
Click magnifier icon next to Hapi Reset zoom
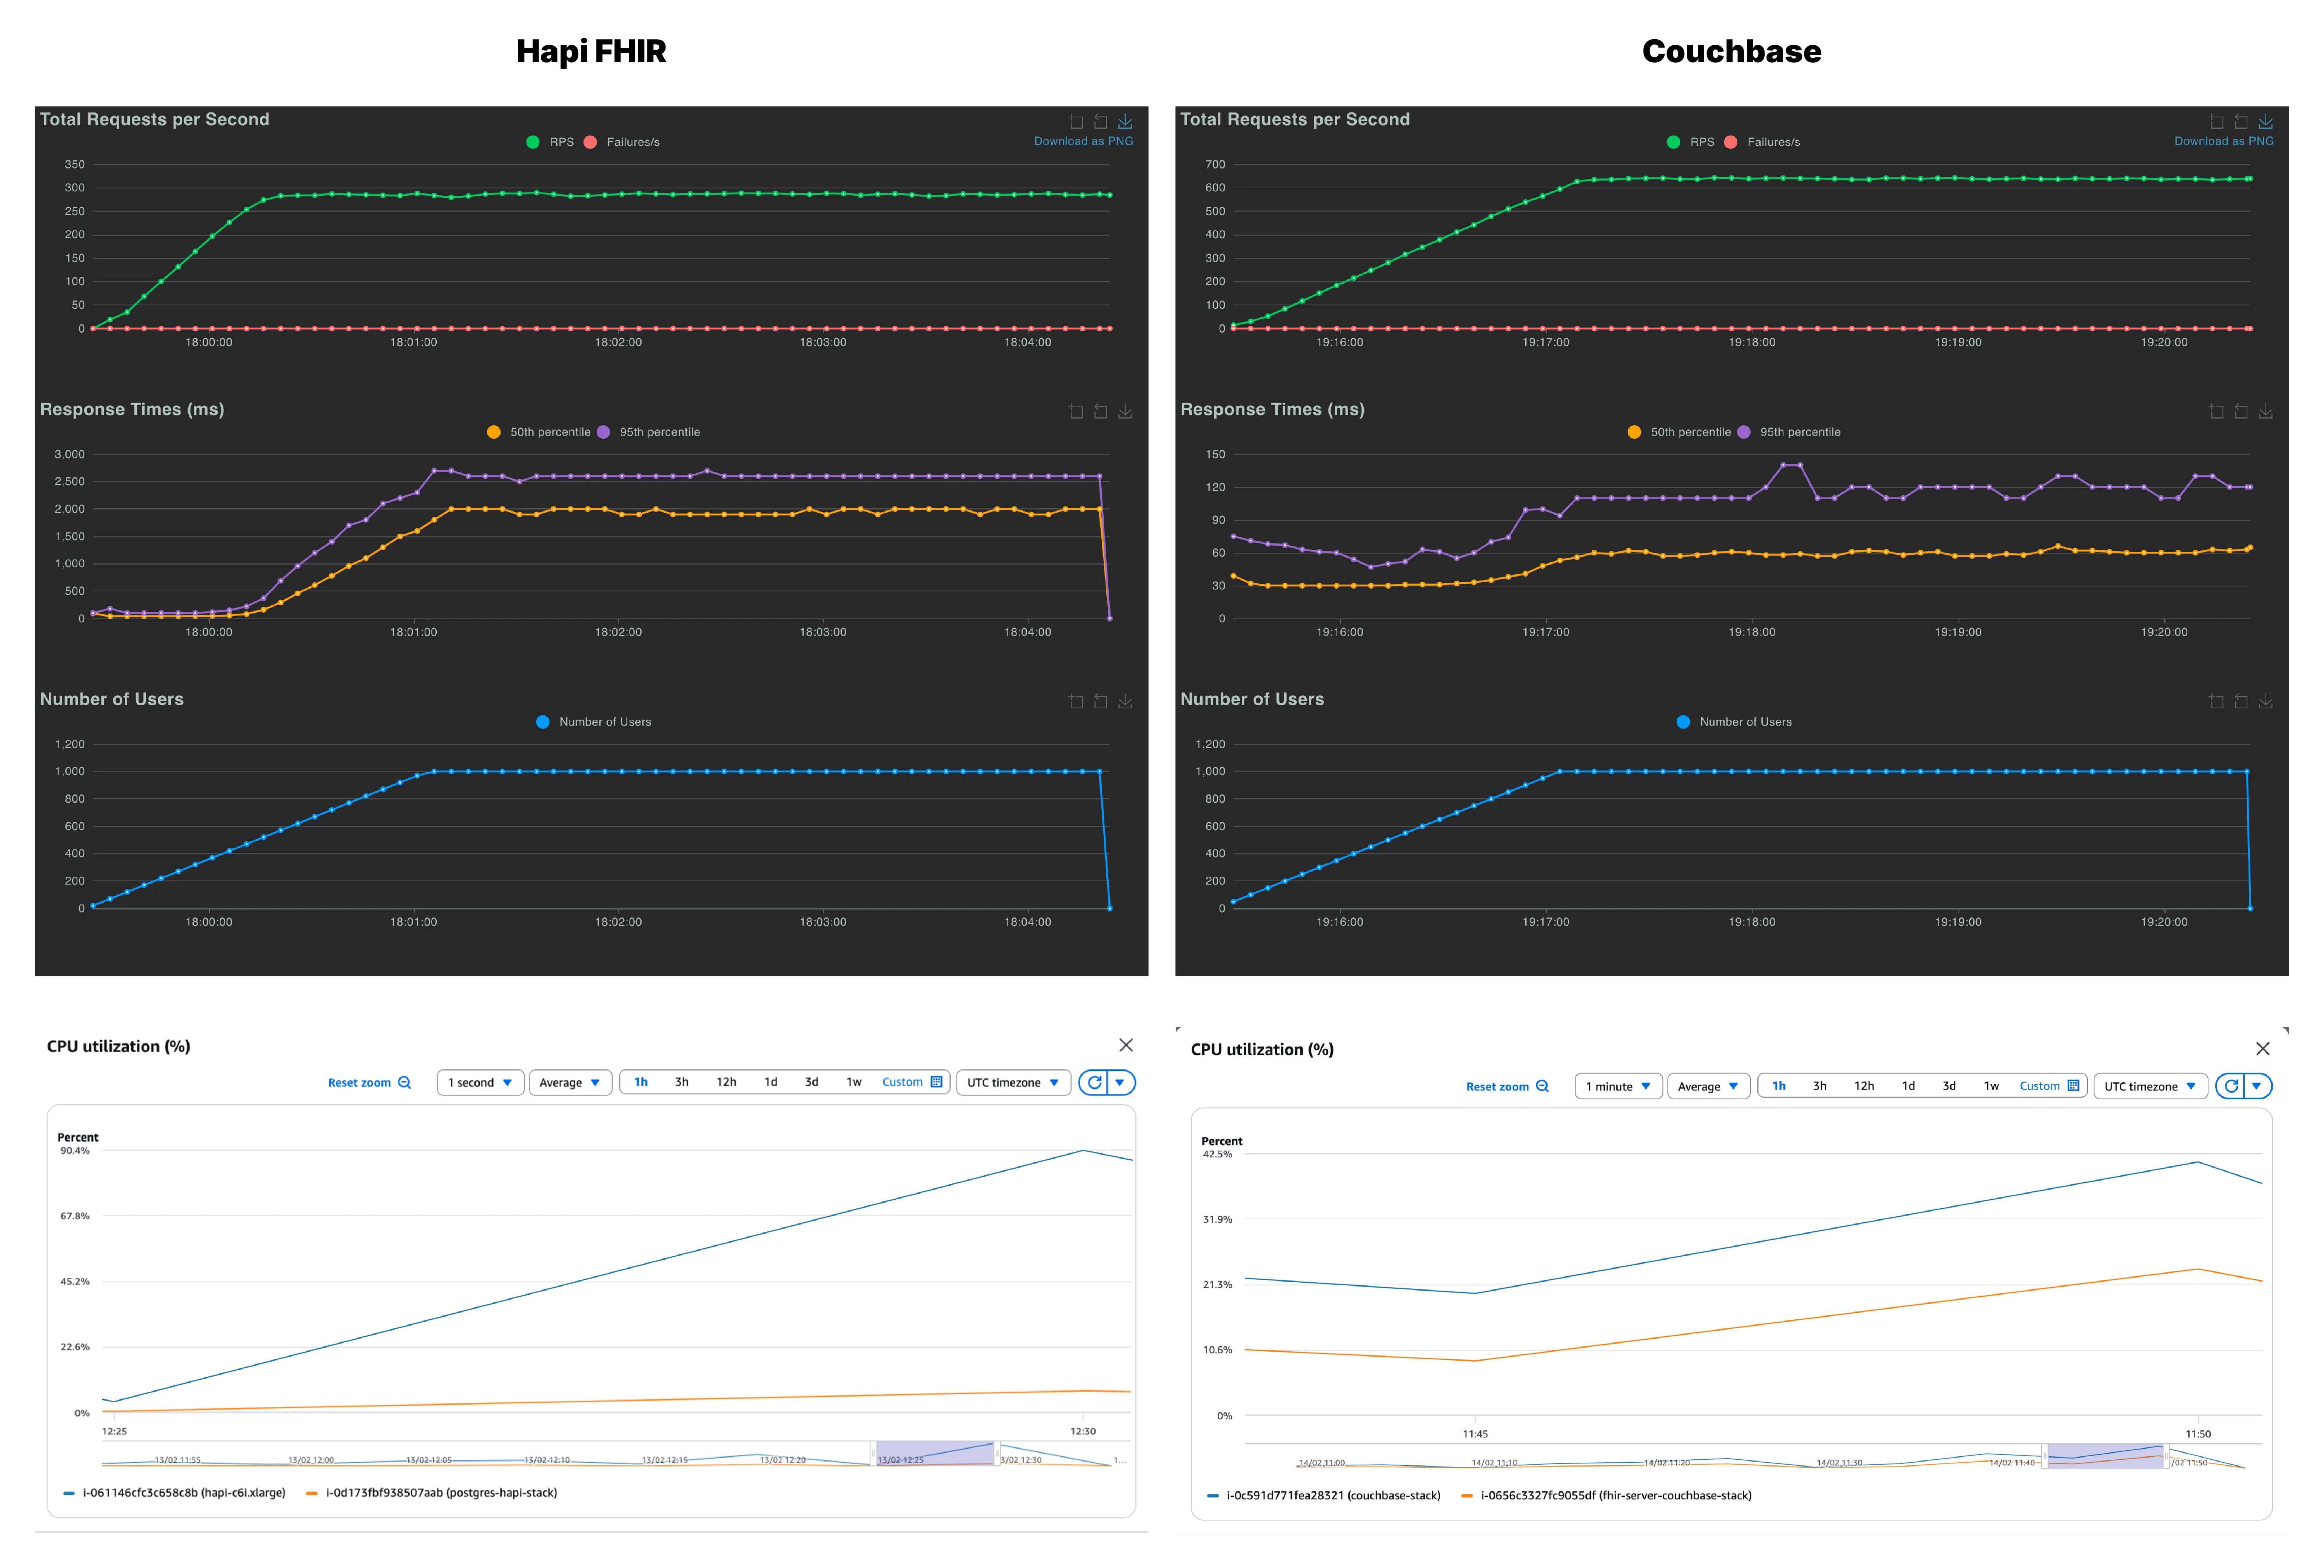coord(404,1082)
